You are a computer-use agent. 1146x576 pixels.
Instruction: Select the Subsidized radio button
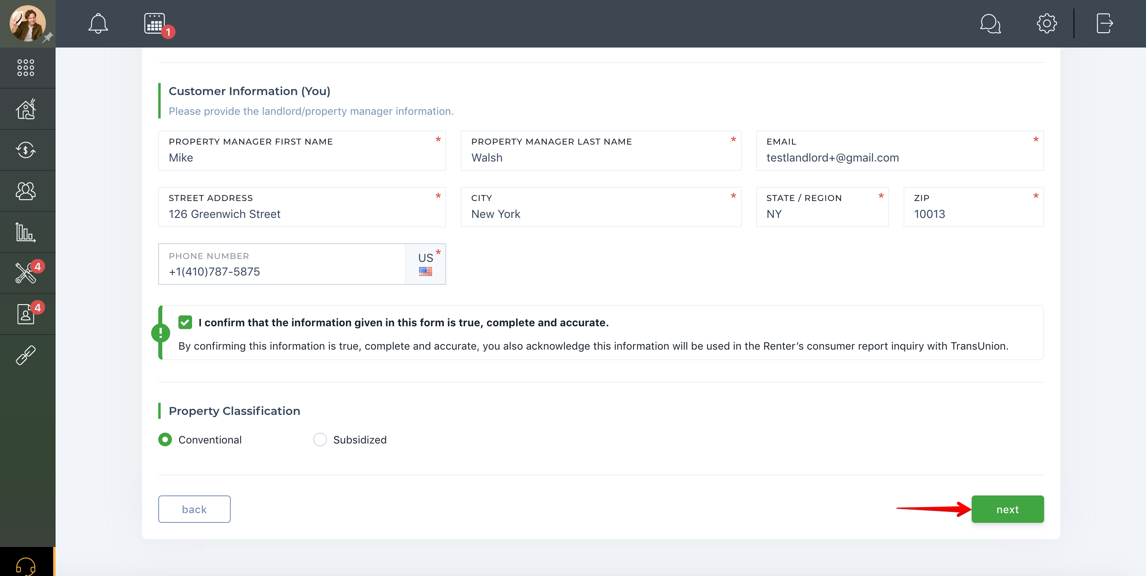(x=320, y=439)
